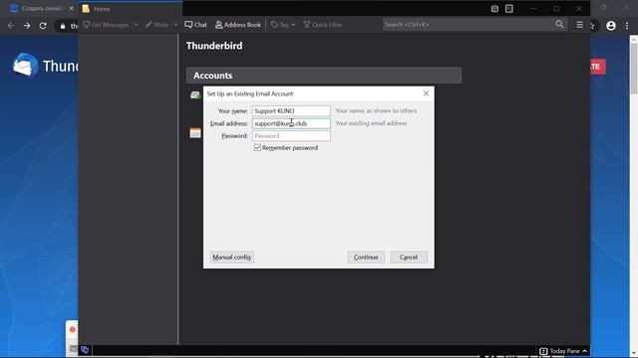This screenshot has height=358, width=638.
Task: Open Chat in Thunderbird toolbar
Action: 195,25
